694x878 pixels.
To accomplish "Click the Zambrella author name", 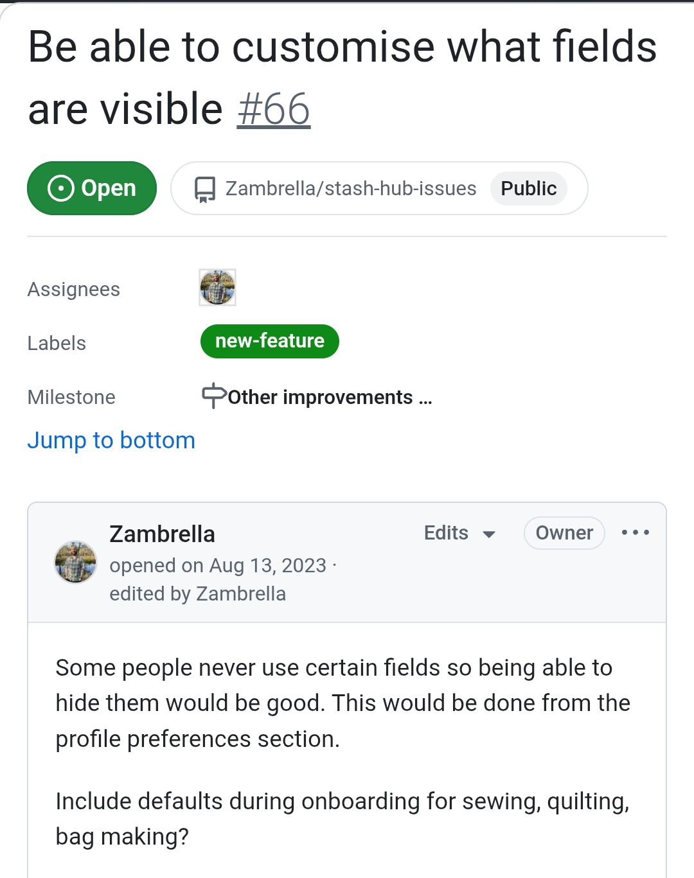I will tap(162, 534).
